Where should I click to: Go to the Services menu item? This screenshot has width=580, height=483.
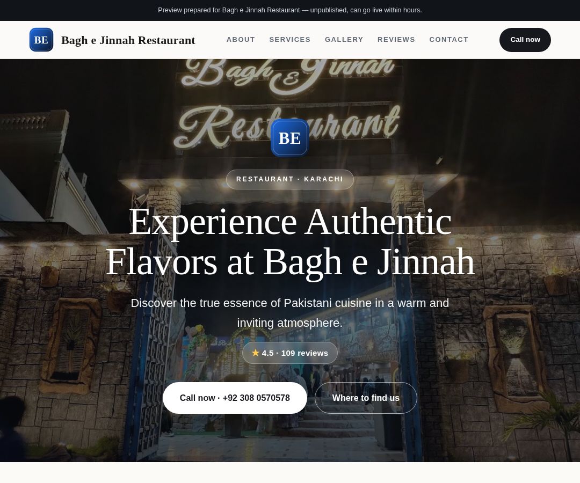click(x=289, y=40)
